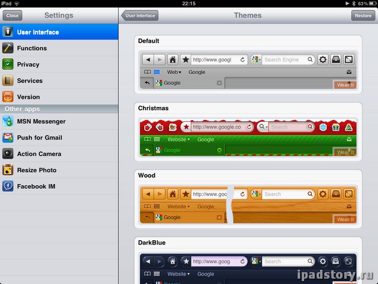Tap the Services book icon
Image resolution: width=378 pixels, height=284 pixels.
click(x=8, y=81)
